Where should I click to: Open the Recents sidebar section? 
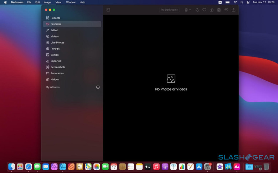coord(55,18)
